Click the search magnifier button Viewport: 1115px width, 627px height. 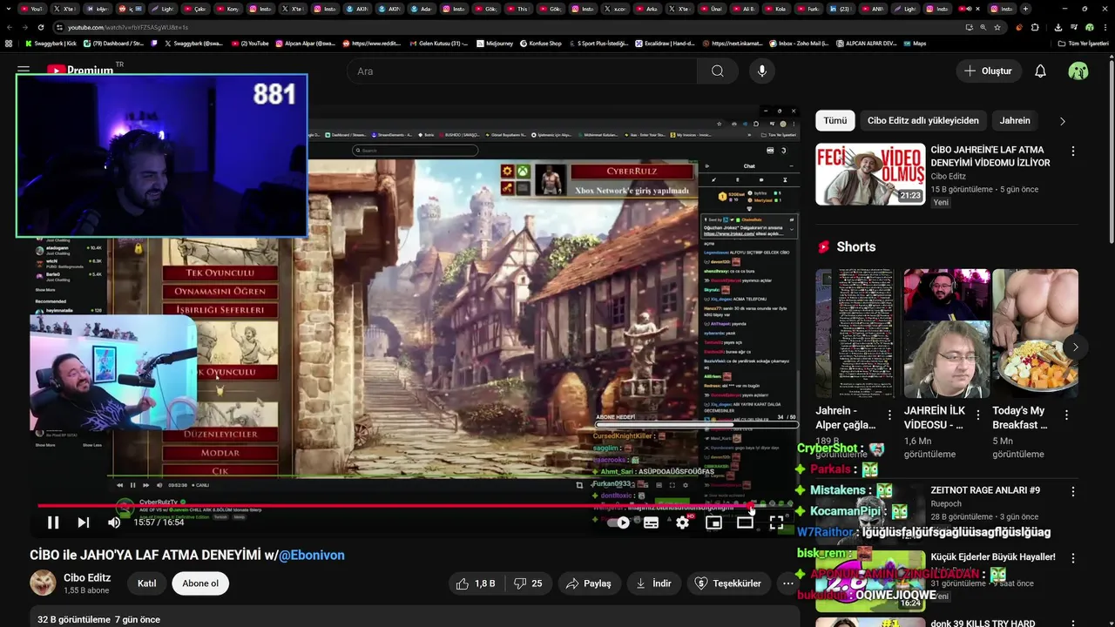tap(717, 71)
